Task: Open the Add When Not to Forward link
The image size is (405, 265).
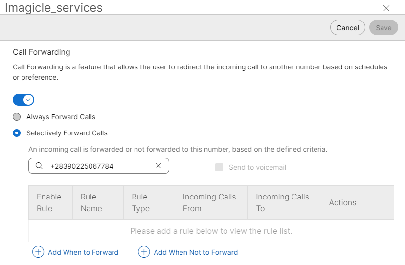Action: pos(196,252)
